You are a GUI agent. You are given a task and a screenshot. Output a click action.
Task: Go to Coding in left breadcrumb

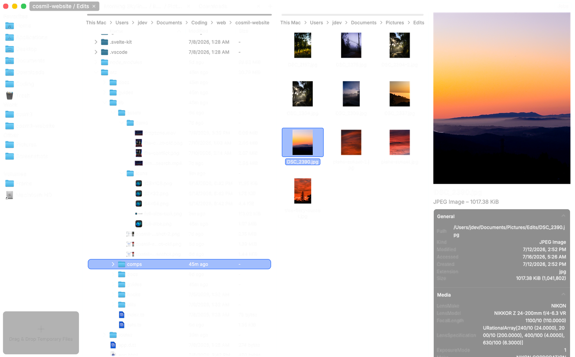point(199,22)
